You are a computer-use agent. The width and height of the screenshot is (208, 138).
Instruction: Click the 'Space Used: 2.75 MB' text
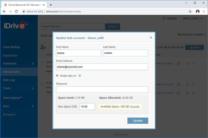coord(71,98)
